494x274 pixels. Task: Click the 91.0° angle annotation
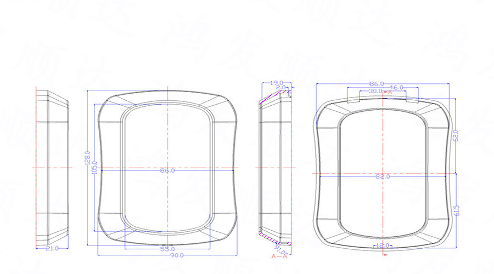(284, 252)
